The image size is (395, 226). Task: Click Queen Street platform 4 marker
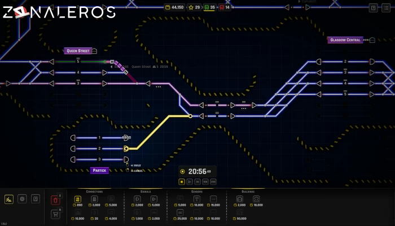pos(78,72)
